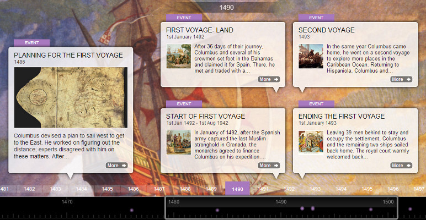Open Start of First Voyage thumbnail image
The image size is (426, 220).
click(178, 142)
